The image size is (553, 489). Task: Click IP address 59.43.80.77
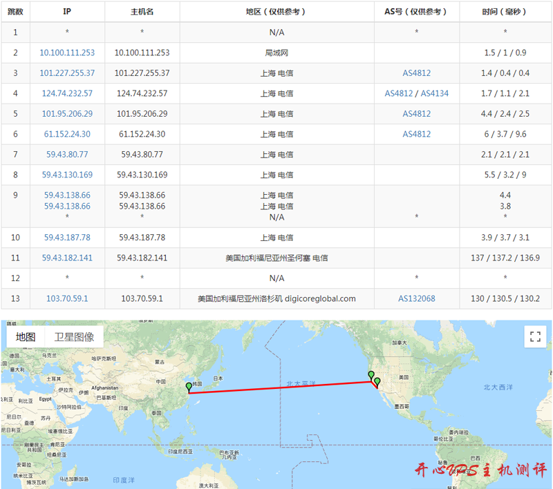tap(67, 155)
